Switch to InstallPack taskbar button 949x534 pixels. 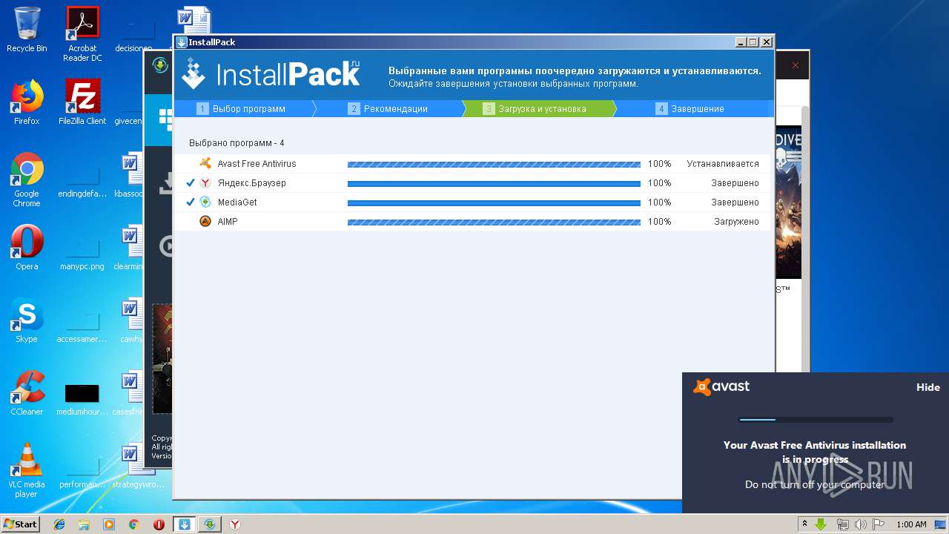(185, 524)
